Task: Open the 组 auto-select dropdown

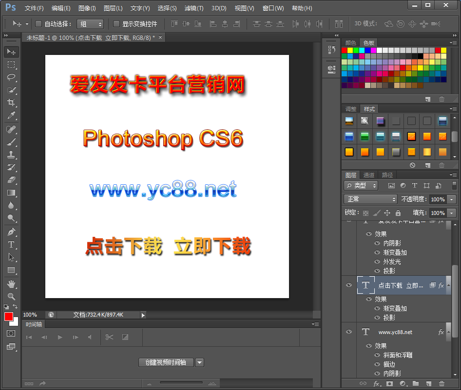Action: pos(90,24)
